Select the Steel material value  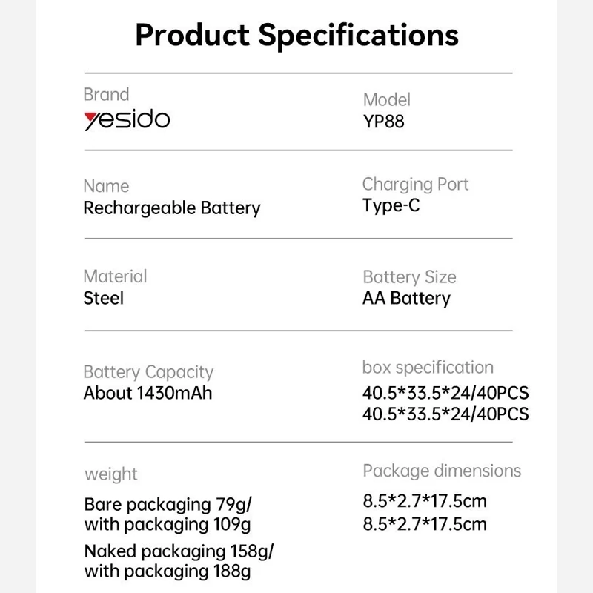103,298
